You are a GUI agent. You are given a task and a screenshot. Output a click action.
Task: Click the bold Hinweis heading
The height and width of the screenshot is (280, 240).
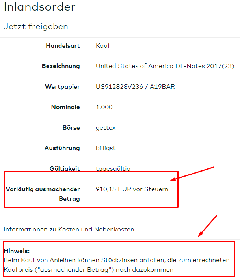17,251
